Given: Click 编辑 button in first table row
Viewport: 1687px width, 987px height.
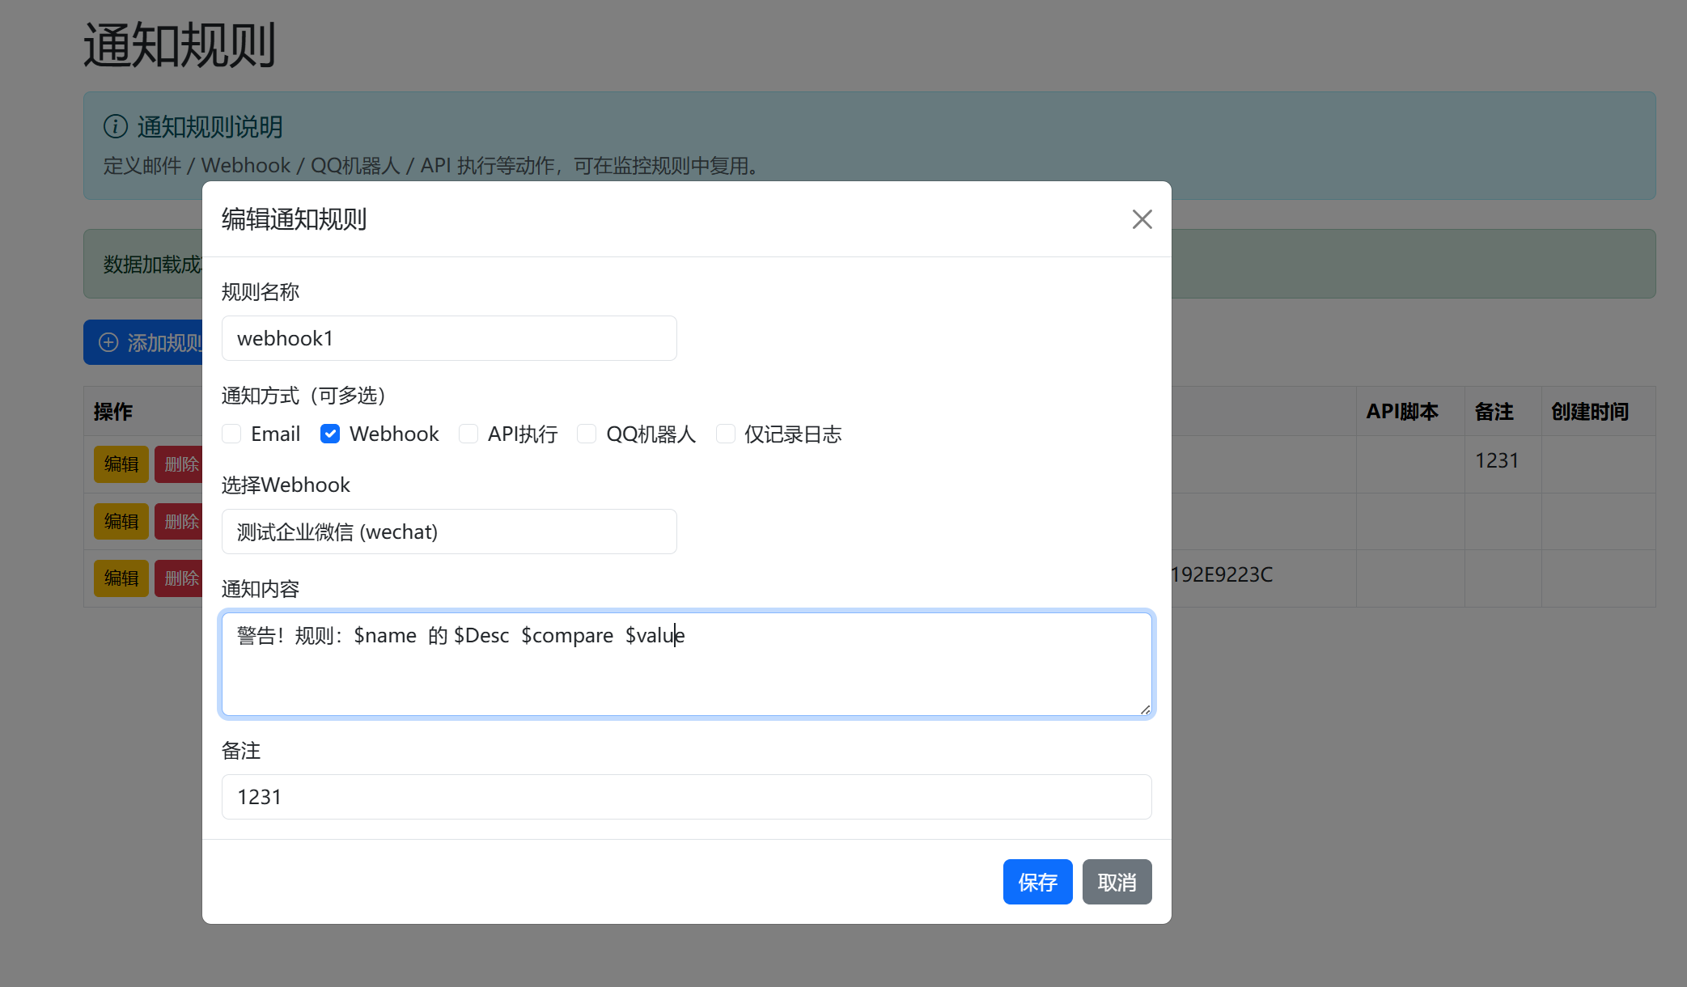Looking at the screenshot, I should [121, 464].
